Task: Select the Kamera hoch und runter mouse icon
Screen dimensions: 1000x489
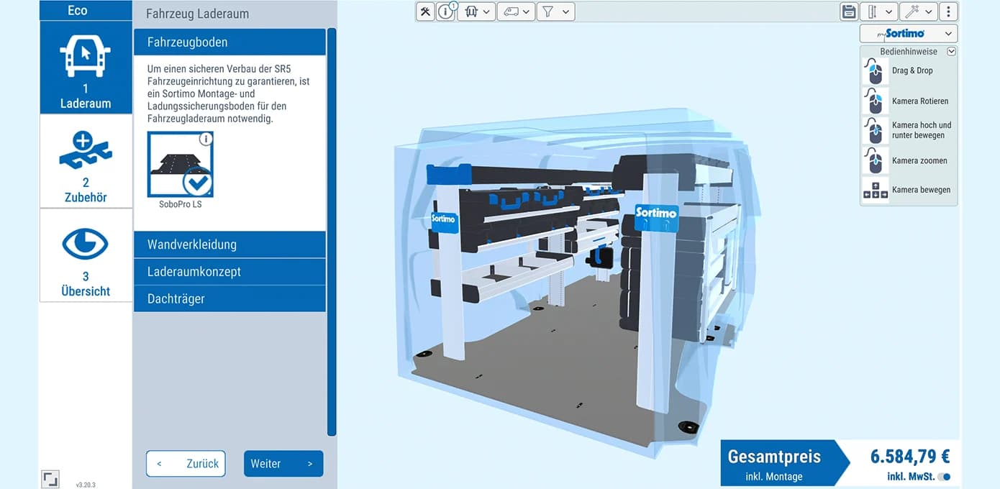Action: click(875, 131)
